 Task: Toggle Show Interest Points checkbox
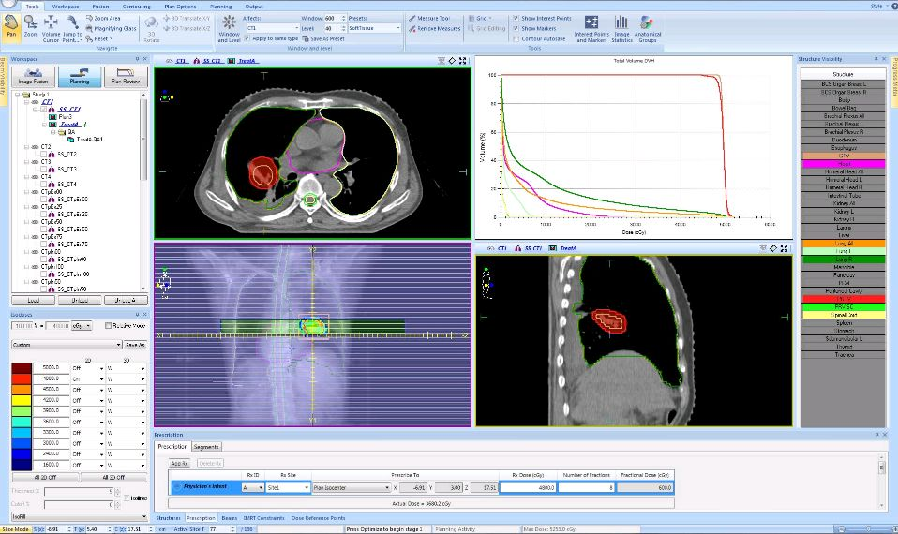516,18
